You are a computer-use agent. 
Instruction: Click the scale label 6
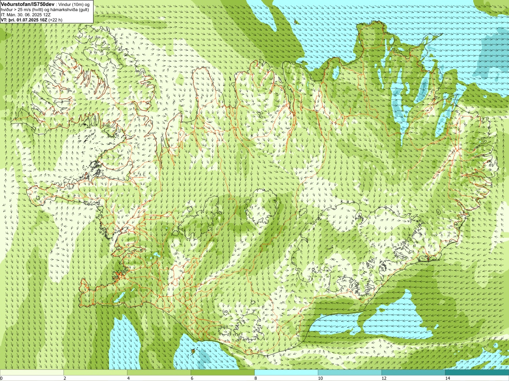[192, 378]
